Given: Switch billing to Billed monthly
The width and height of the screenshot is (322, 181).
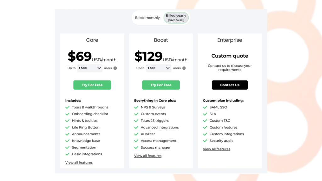Looking at the screenshot, I should 147,18.
